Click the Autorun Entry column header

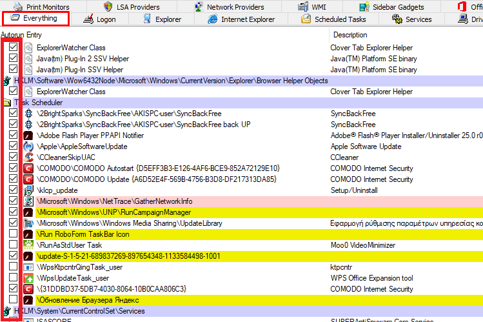pos(21,35)
